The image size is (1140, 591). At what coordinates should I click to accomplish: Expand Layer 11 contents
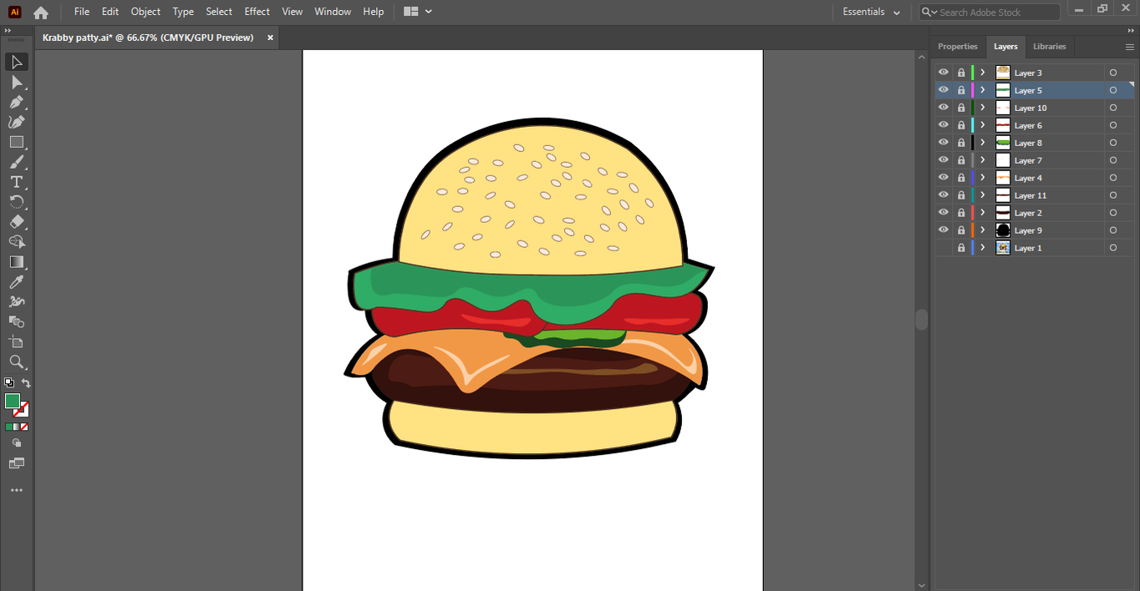(983, 195)
